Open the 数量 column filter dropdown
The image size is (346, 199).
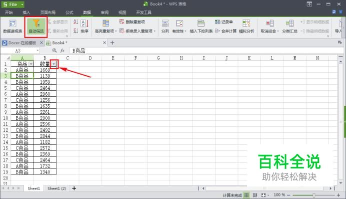click(53, 64)
